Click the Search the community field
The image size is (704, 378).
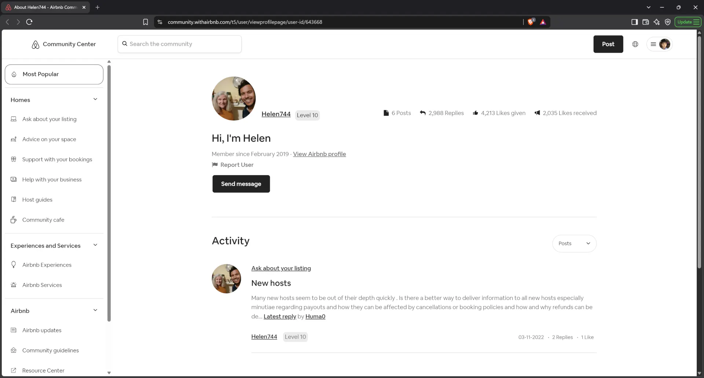(x=180, y=44)
